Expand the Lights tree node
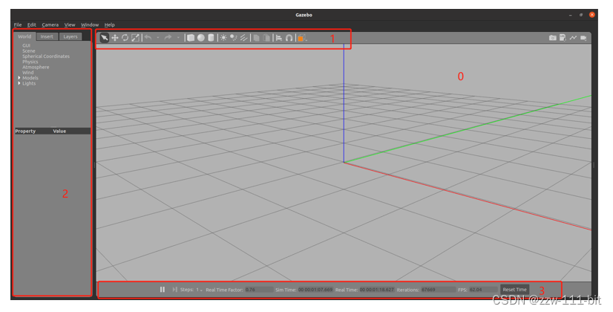Screen dimensions: 613x312 [19, 83]
